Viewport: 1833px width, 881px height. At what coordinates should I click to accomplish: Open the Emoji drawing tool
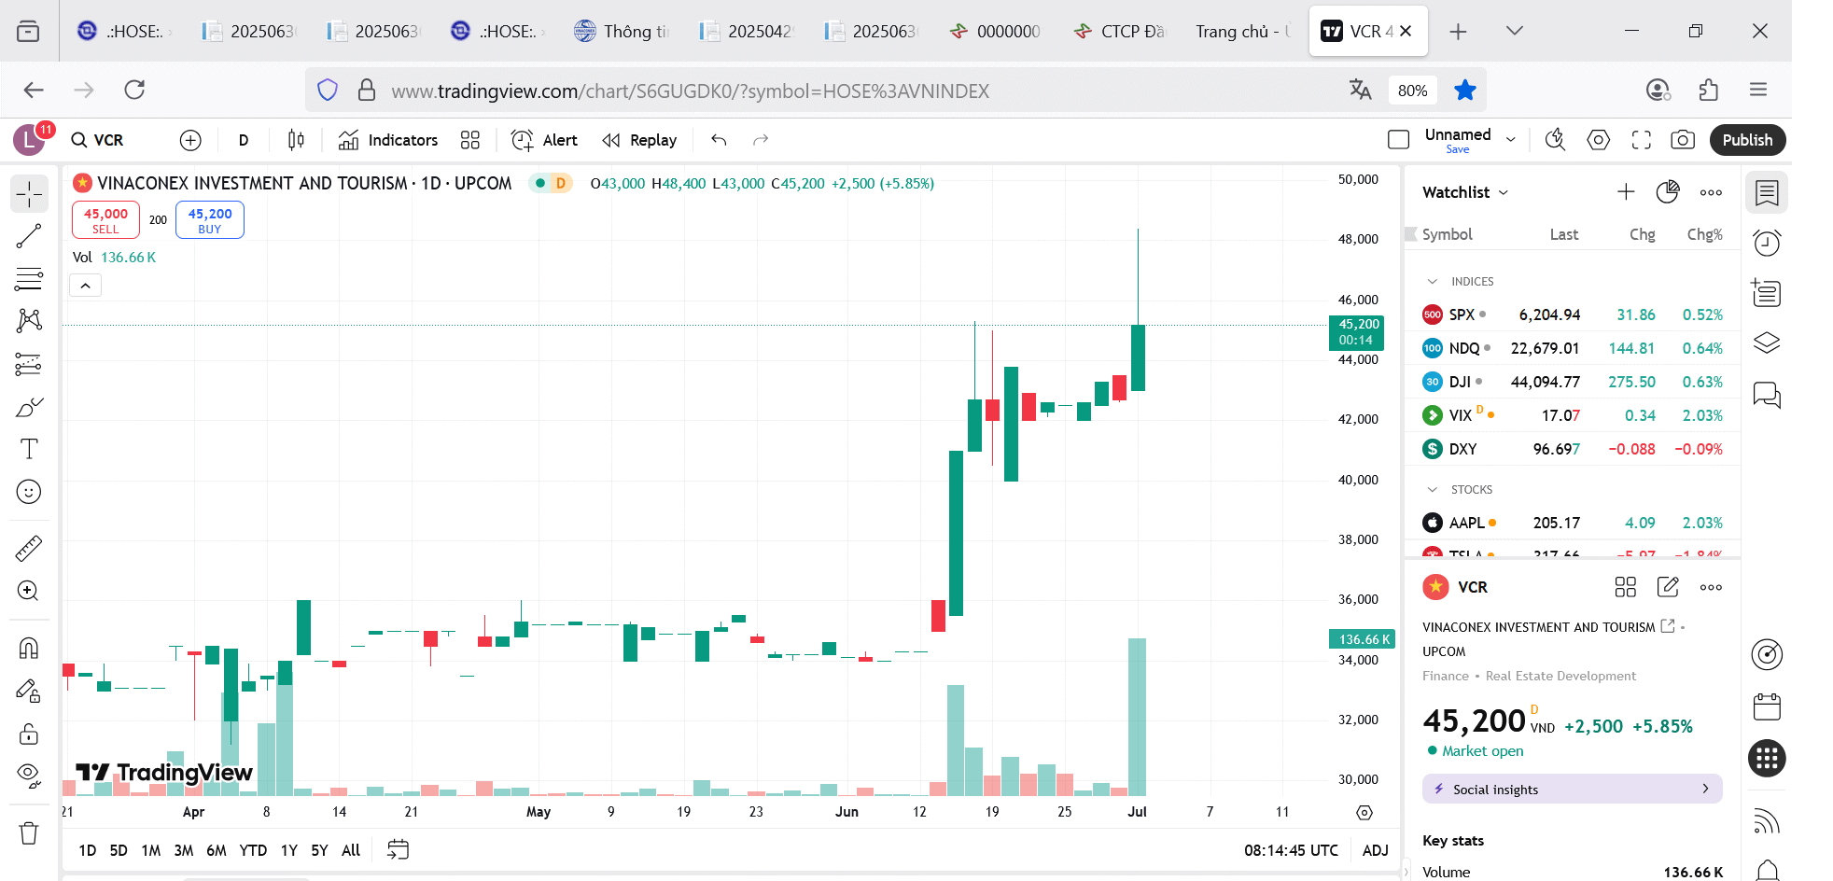coord(28,492)
